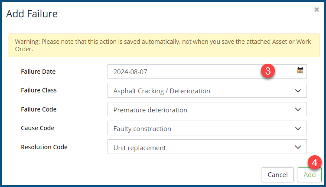
Task: Click the red step 3 badge
Action: tap(268, 71)
